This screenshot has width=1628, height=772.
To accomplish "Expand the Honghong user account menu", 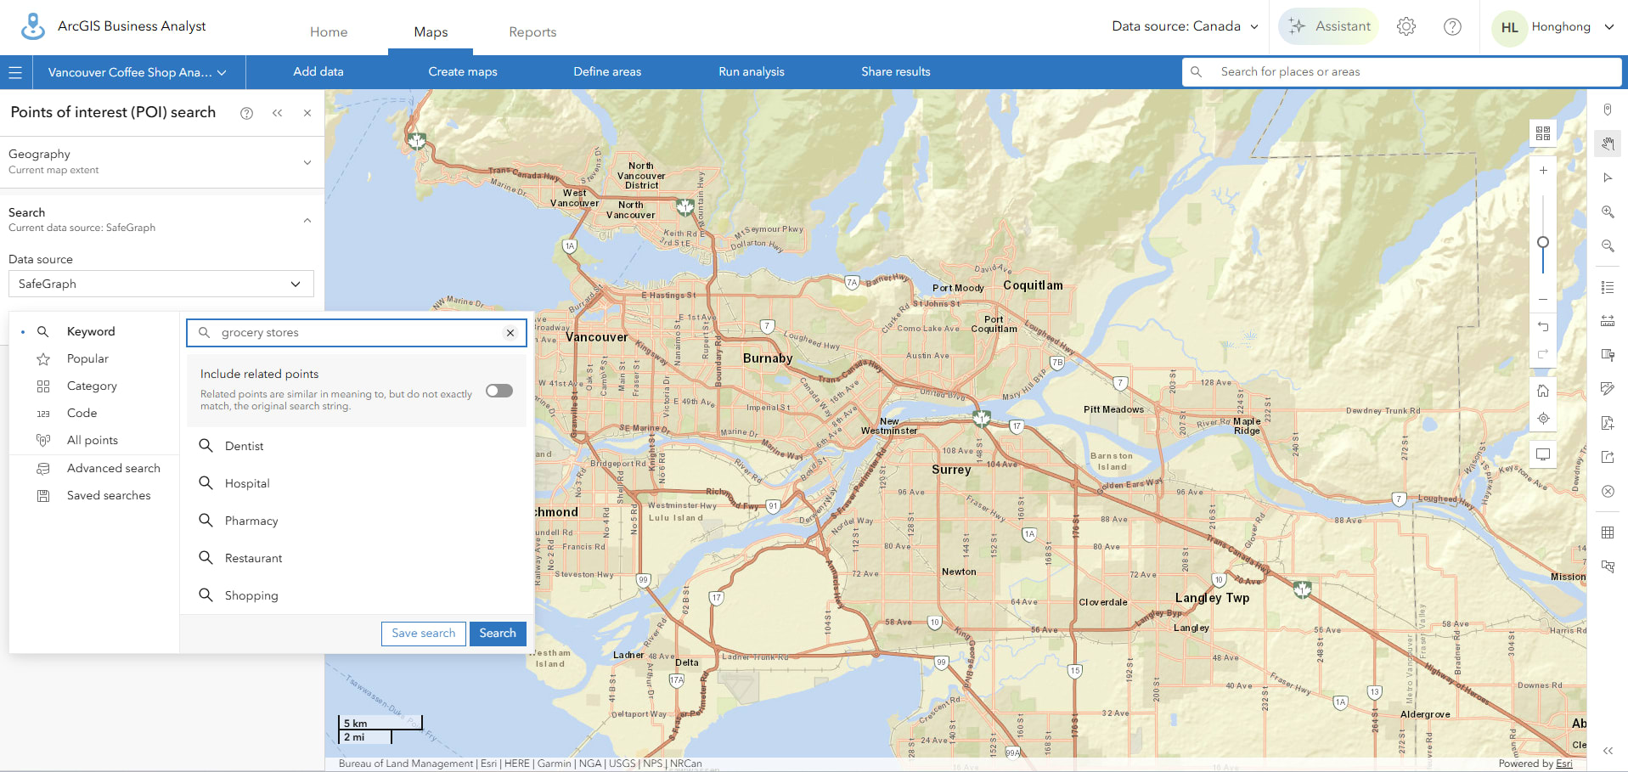I will [1553, 27].
